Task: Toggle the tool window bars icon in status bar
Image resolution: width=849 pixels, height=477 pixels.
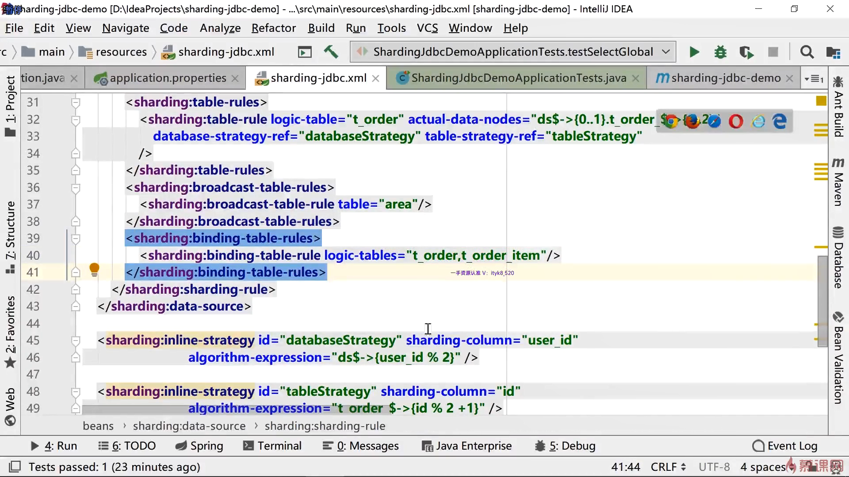Action: click(x=15, y=467)
